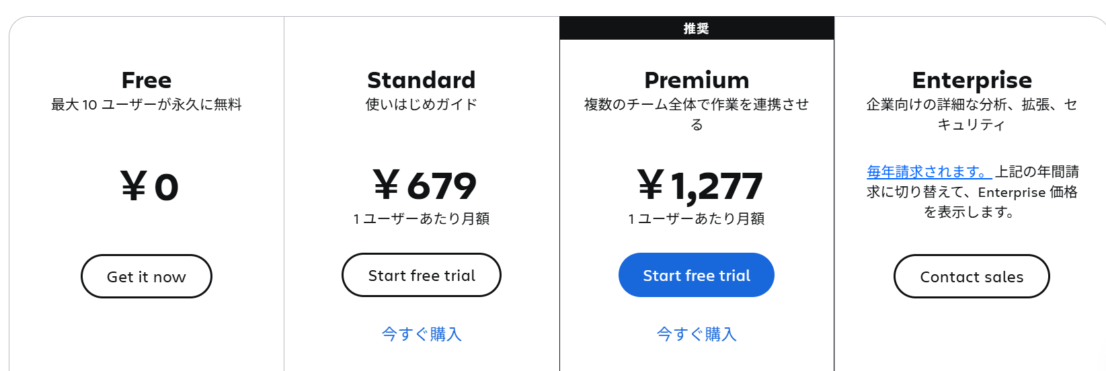Image resolution: width=1106 pixels, height=371 pixels.
Task: Click the 使いはじめガイド subtitle under Standard
Action: tap(422, 105)
